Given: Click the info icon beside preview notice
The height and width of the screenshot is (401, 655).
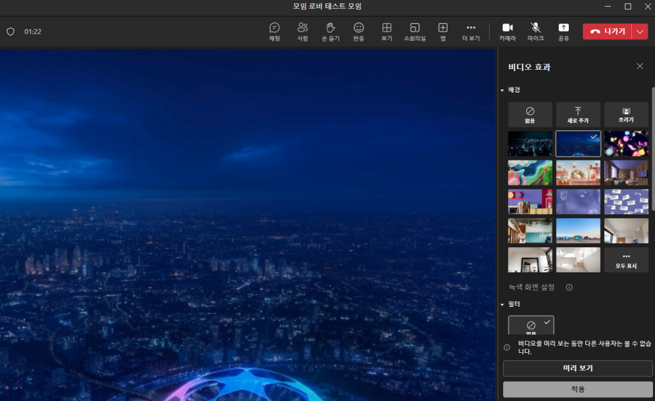Looking at the screenshot, I should pyautogui.click(x=507, y=347).
